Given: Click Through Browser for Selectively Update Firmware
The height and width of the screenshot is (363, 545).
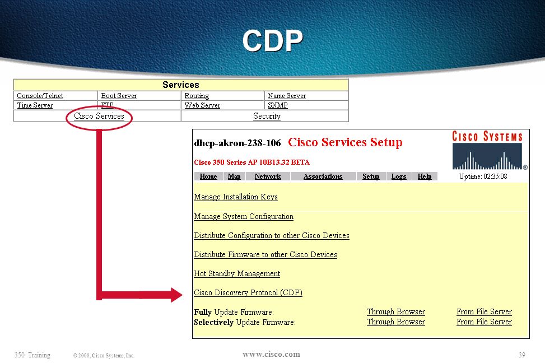Looking at the screenshot, I should [x=396, y=322].
